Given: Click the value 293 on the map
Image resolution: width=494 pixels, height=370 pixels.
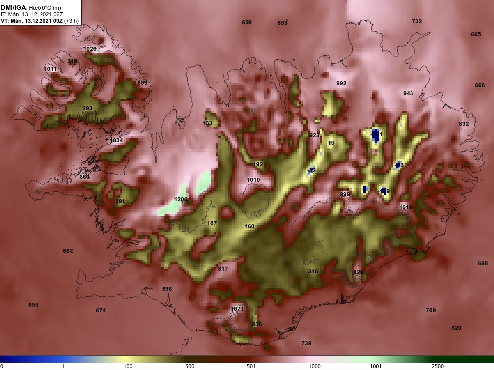Looking at the screenshot, I should (87, 108).
